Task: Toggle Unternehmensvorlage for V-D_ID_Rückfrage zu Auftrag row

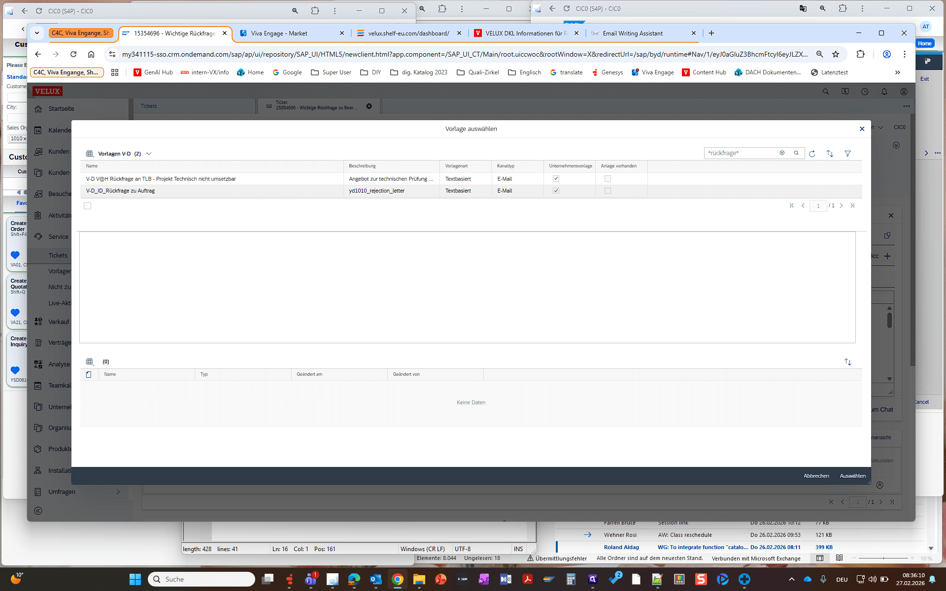Action: coord(556,191)
